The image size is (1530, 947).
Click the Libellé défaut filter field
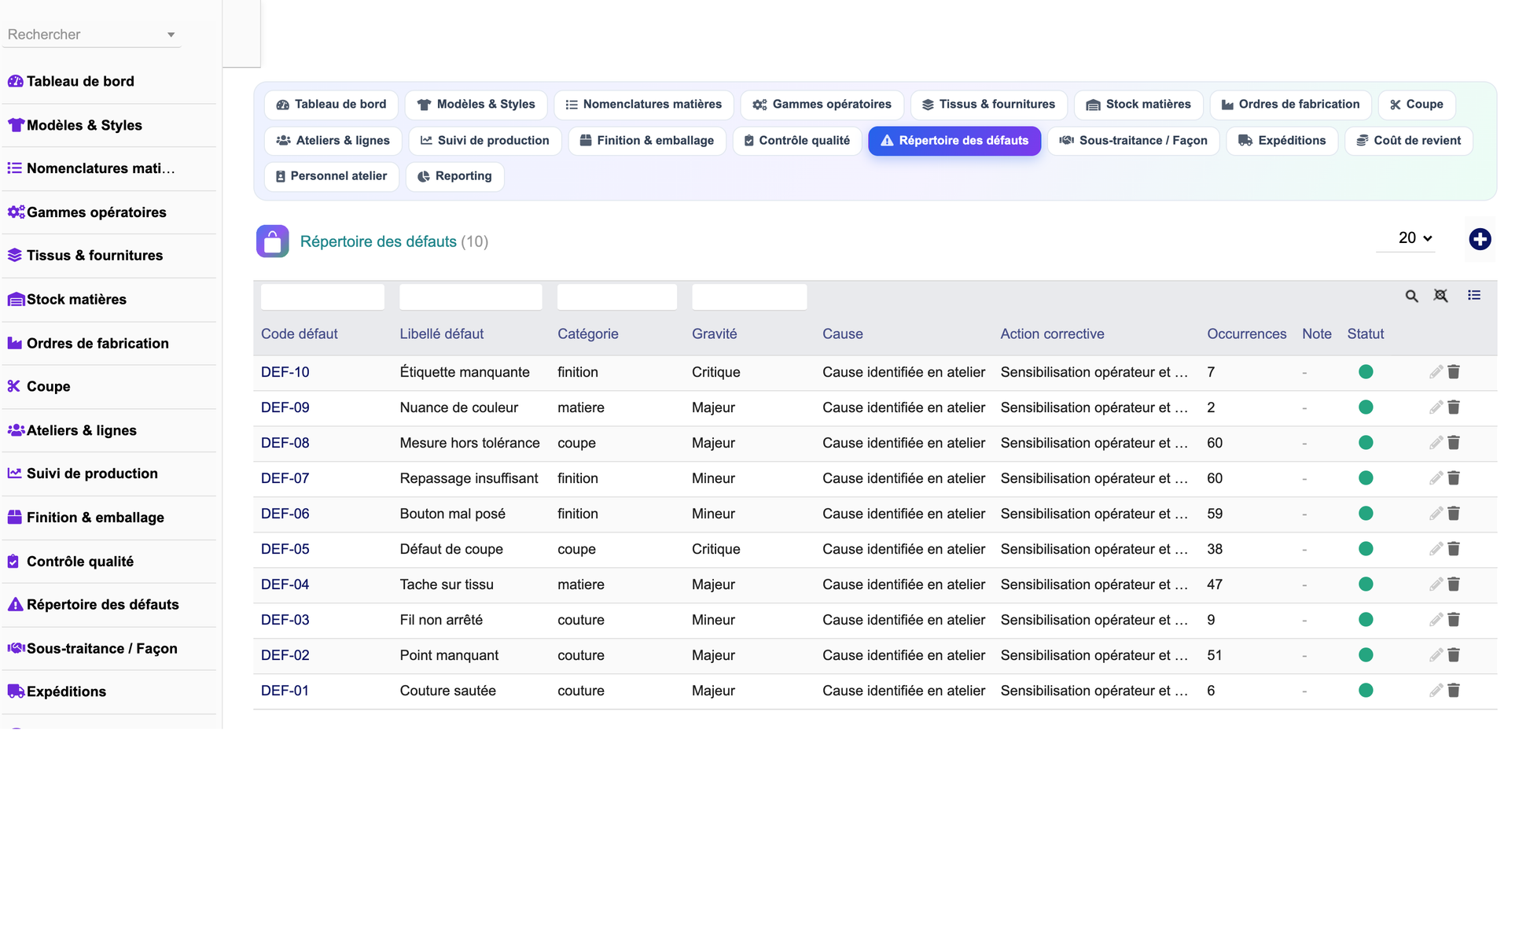(x=470, y=297)
